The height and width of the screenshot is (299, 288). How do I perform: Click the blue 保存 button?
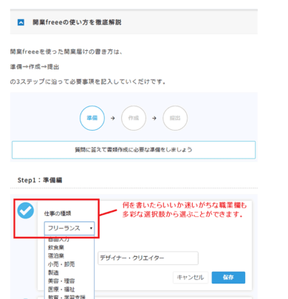coord(228,278)
